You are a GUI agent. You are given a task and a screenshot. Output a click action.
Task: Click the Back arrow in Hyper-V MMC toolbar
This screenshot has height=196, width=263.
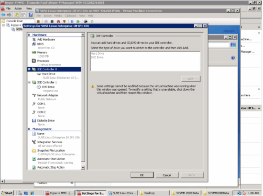tap(3, 15)
